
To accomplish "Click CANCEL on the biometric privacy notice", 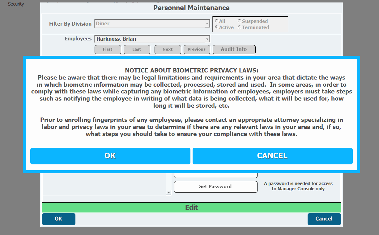I will [x=272, y=156].
